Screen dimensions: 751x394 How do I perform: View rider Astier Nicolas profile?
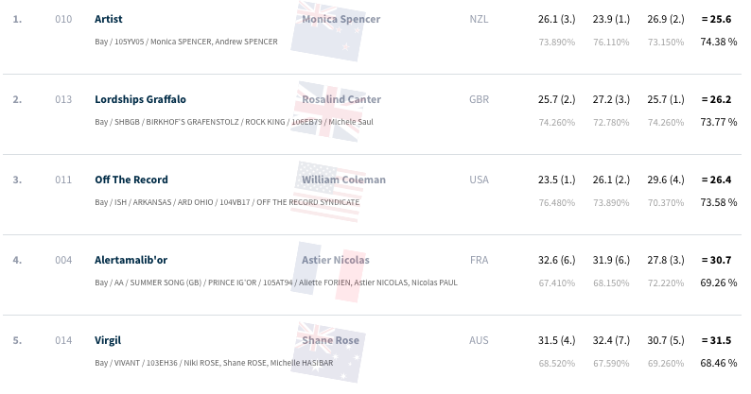pyautogui.click(x=335, y=261)
